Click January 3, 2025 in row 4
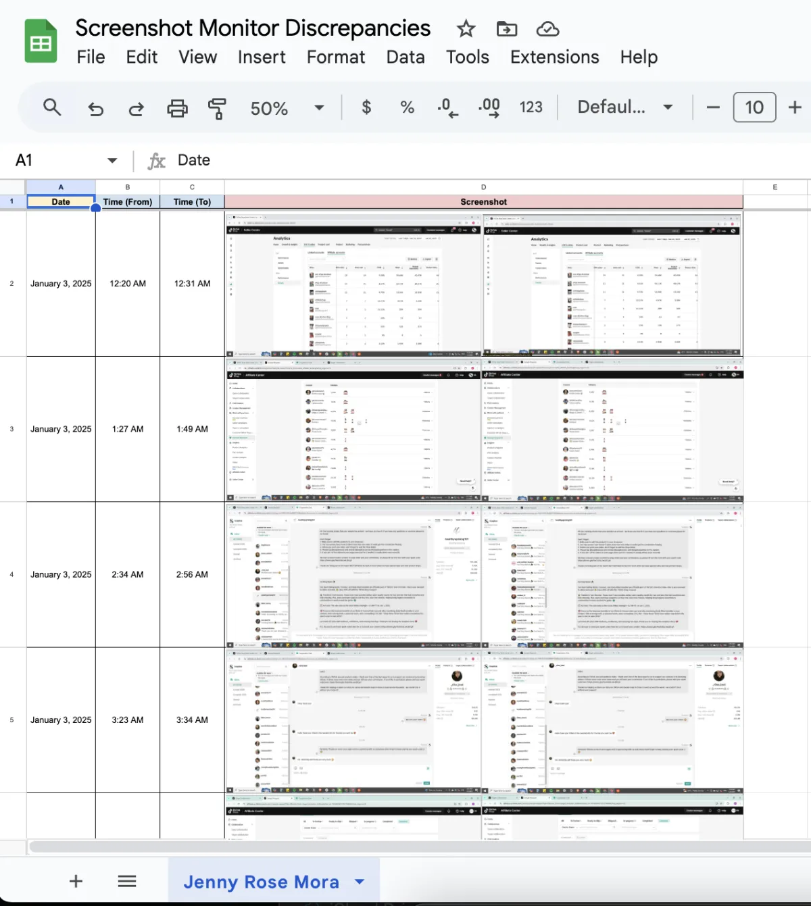Viewport: 811px width, 906px height. point(61,575)
